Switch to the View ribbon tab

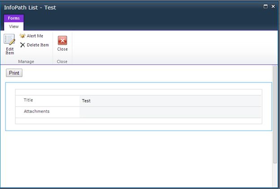[x=14, y=26]
